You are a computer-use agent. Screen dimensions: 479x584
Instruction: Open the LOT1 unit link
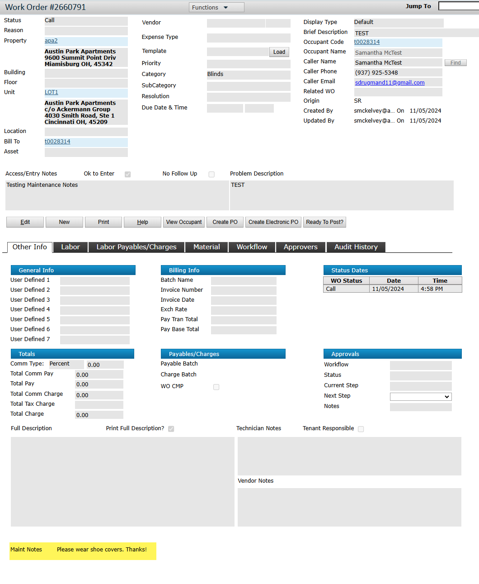(x=52, y=92)
